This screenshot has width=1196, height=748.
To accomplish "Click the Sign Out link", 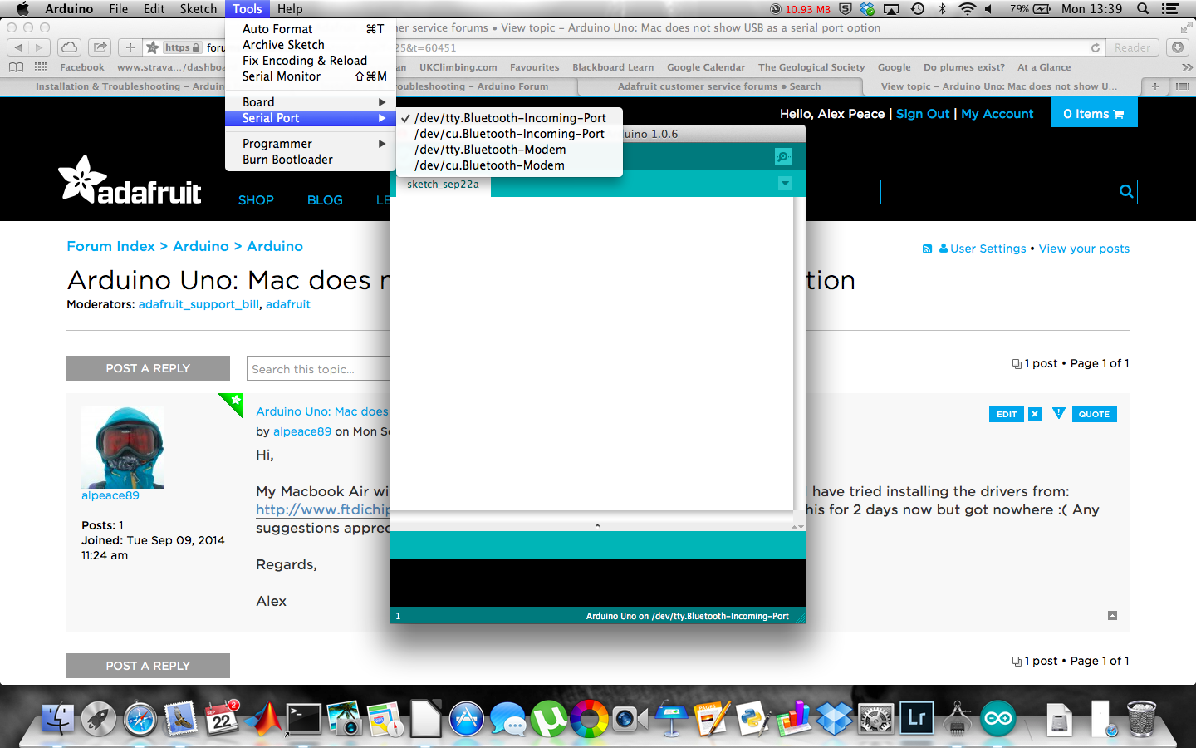I will pyautogui.click(x=923, y=114).
